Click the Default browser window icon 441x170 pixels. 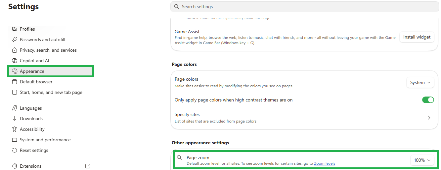14,82
